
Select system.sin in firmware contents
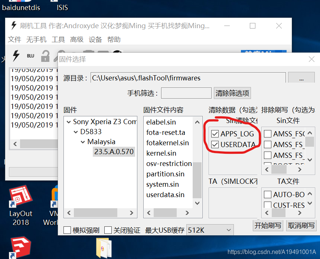click(x=163, y=185)
